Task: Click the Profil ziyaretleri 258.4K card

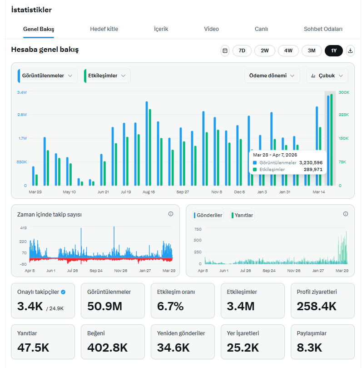Action: point(322,301)
